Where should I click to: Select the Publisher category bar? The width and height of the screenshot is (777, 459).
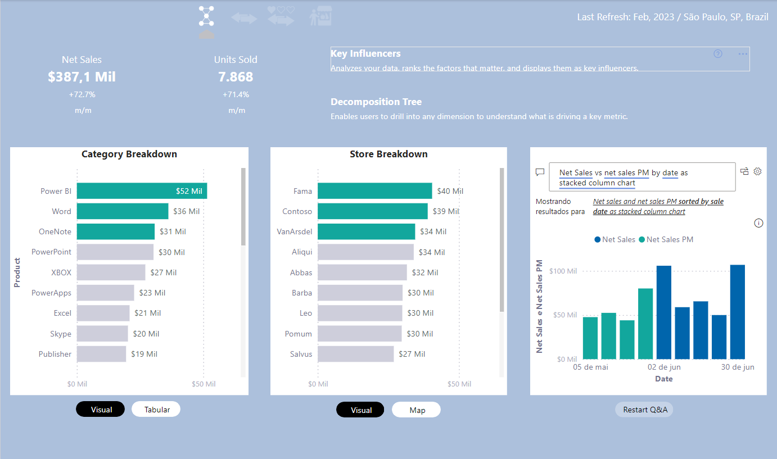click(102, 354)
